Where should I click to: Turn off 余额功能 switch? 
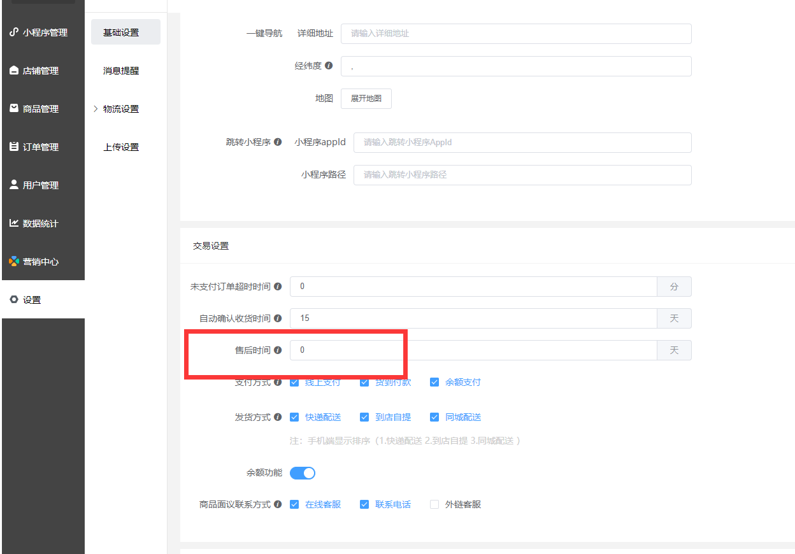coord(303,473)
